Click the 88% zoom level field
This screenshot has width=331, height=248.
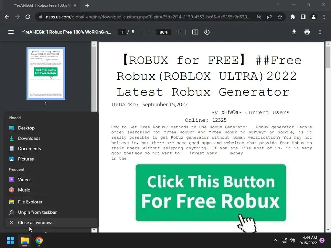coord(164,32)
